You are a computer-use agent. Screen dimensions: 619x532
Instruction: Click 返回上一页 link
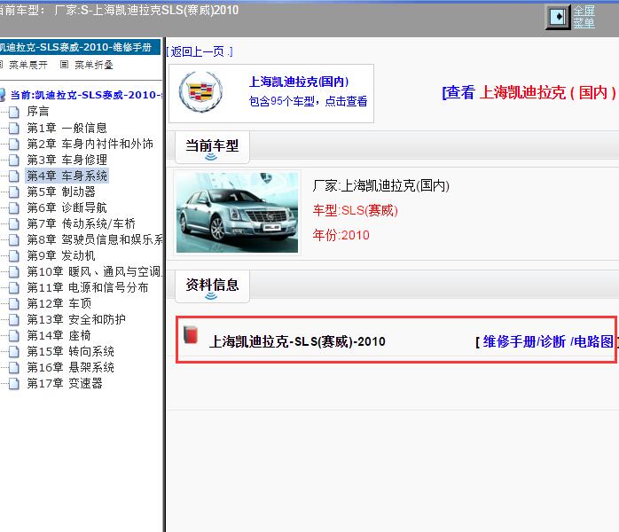(x=200, y=51)
